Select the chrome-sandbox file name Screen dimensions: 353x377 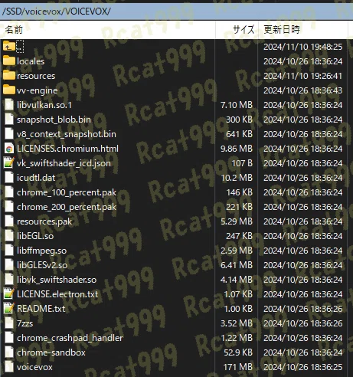pyautogui.click(x=51, y=352)
